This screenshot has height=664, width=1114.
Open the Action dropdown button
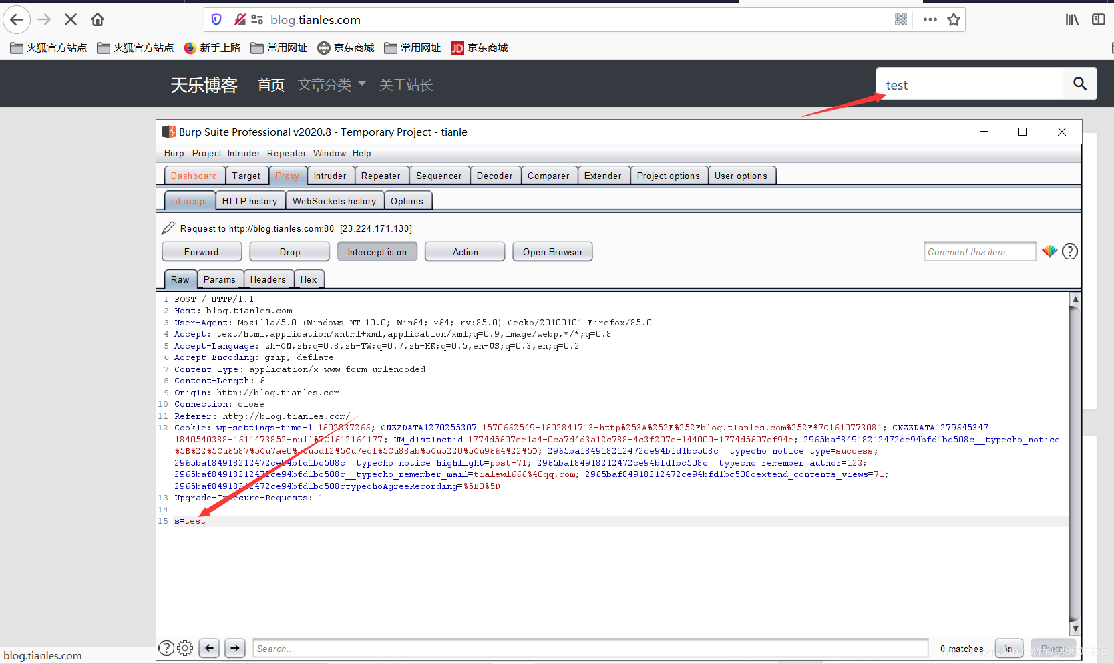[465, 252]
